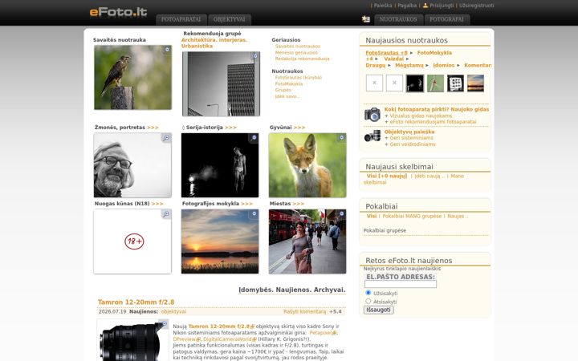Zoom icon on the Nuogas kūnas 18+ image
Image resolution: width=578 pixels, height=361 pixels.
tap(167, 213)
